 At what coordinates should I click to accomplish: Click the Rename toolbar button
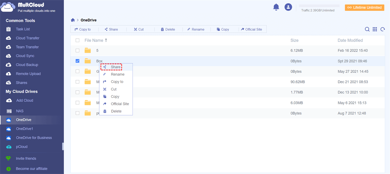196,29
